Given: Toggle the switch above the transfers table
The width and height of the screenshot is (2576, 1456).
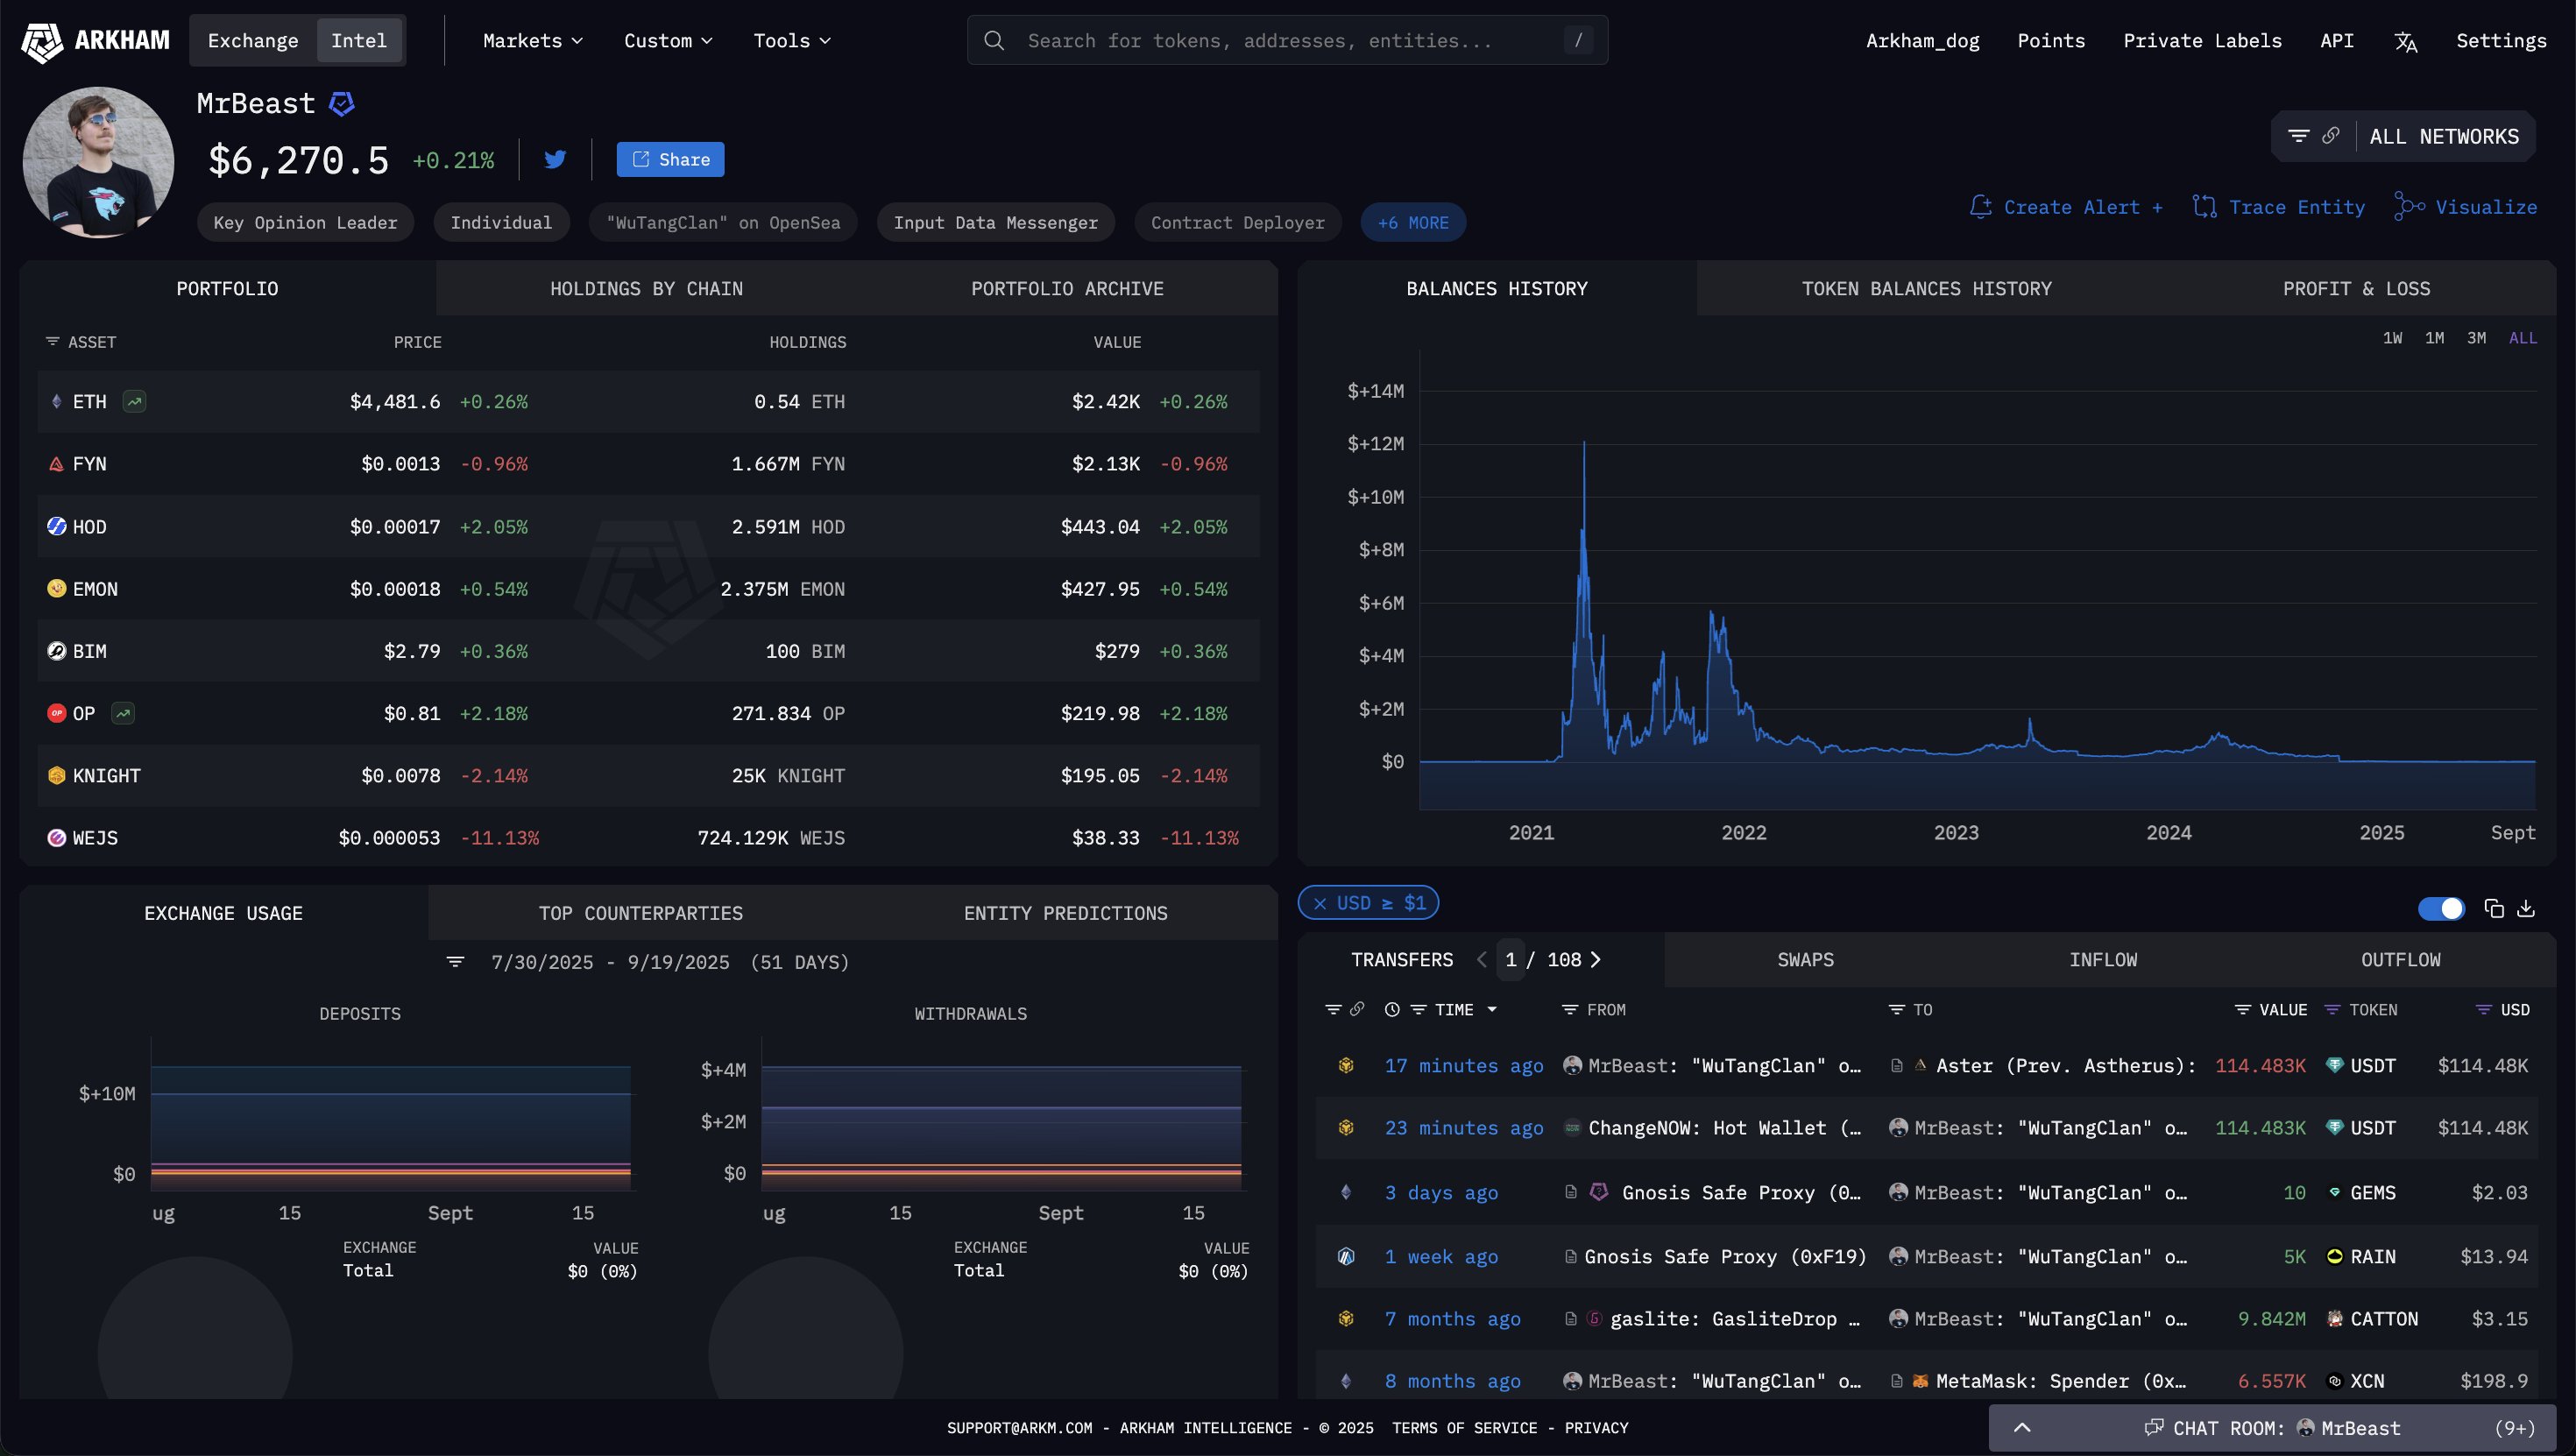Looking at the screenshot, I should (2440, 908).
